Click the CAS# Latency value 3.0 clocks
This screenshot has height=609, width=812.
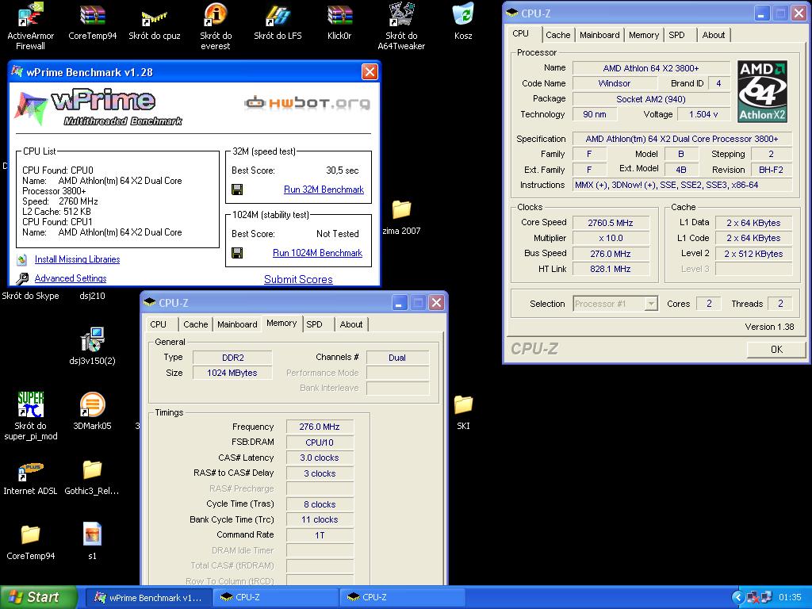click(320, 458)
